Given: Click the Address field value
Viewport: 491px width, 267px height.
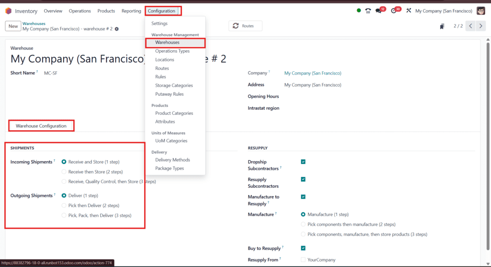Looking at the screenshot, I should pos(313,85).
